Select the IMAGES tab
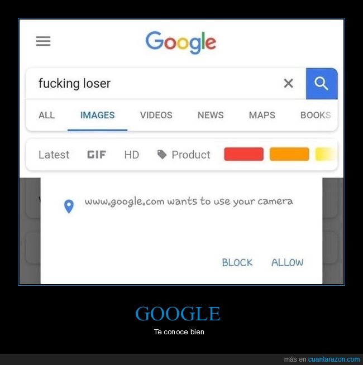The height and width of the screenshot is (365, 363). tap(97, 115)
